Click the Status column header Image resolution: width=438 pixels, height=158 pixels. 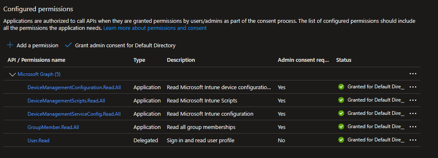pyautogui.click(x=344, y=60)
